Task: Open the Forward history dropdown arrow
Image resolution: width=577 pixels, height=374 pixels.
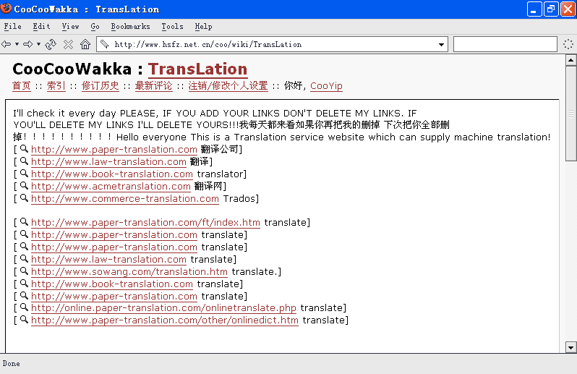Action: pos(38,45)
